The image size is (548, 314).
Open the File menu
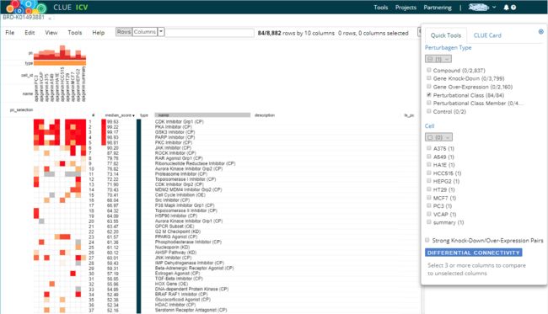10,33
